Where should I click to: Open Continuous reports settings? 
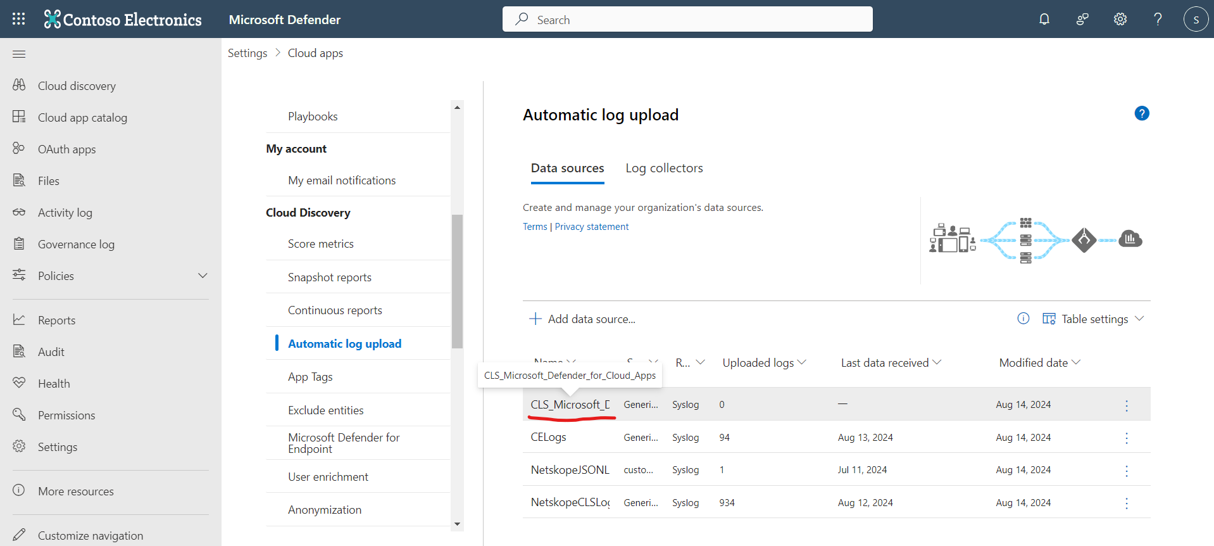335,310
